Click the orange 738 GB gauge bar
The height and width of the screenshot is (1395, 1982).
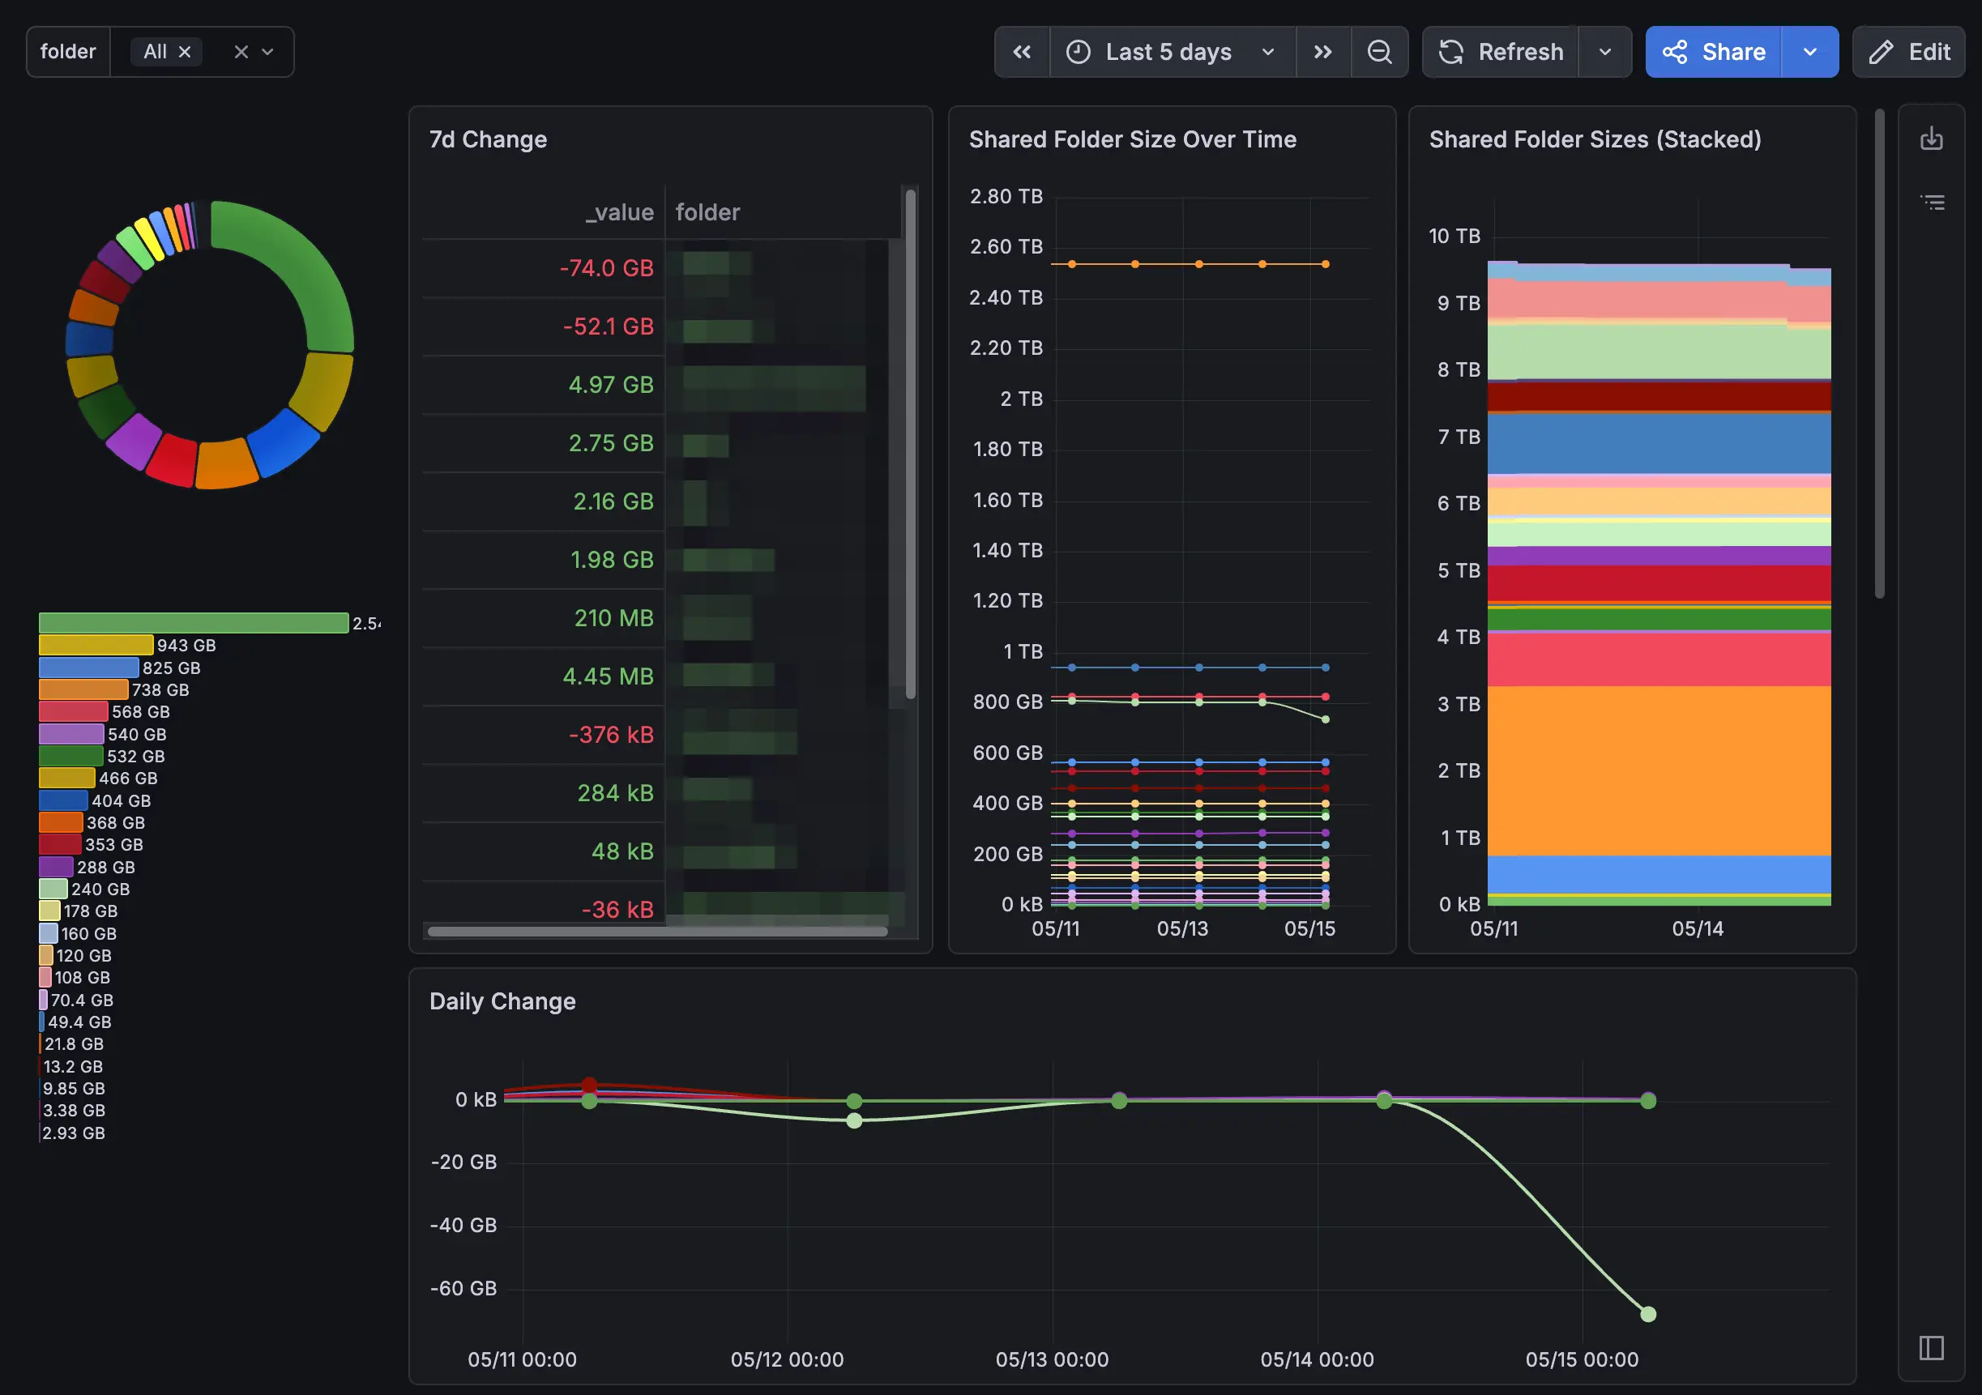[x=83, y=689]
